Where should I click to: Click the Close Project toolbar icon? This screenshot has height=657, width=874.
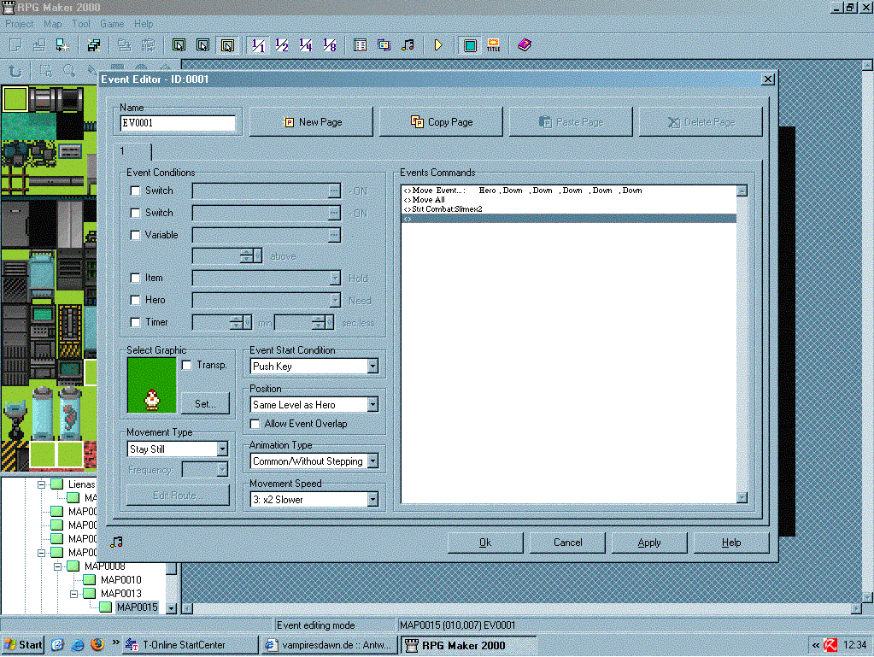(62, 45)
